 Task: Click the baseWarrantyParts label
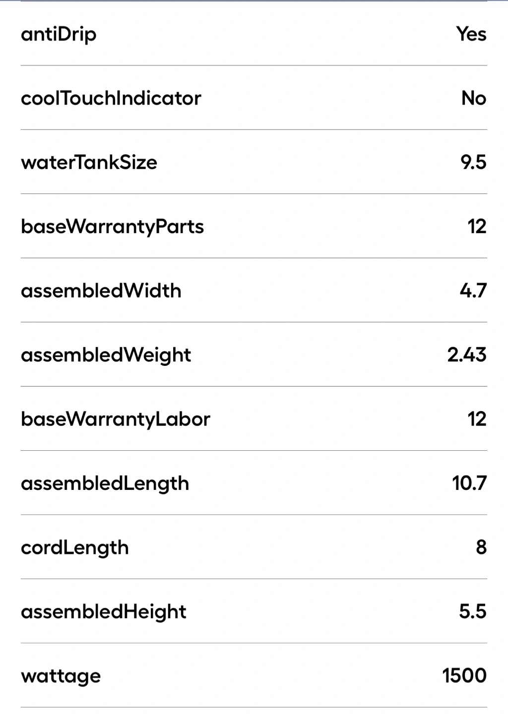click(112, 227)
